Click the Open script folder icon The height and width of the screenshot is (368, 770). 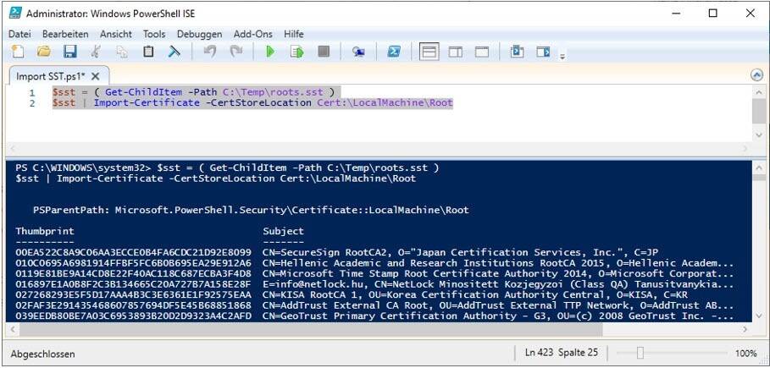pyautogui.click(x=43, y=52)
